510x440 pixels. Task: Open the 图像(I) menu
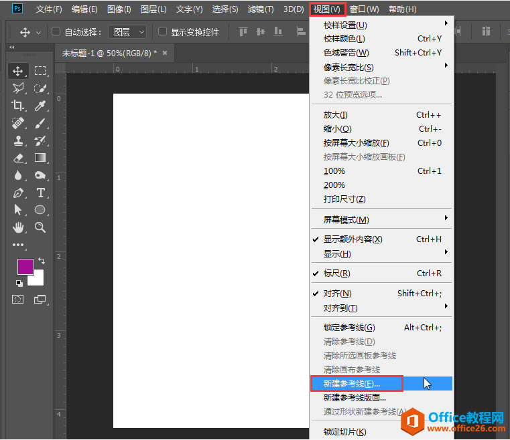(119, 9)
